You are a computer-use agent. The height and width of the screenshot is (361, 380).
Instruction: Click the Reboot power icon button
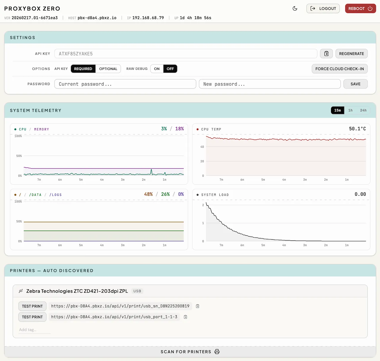click(370, 8)
